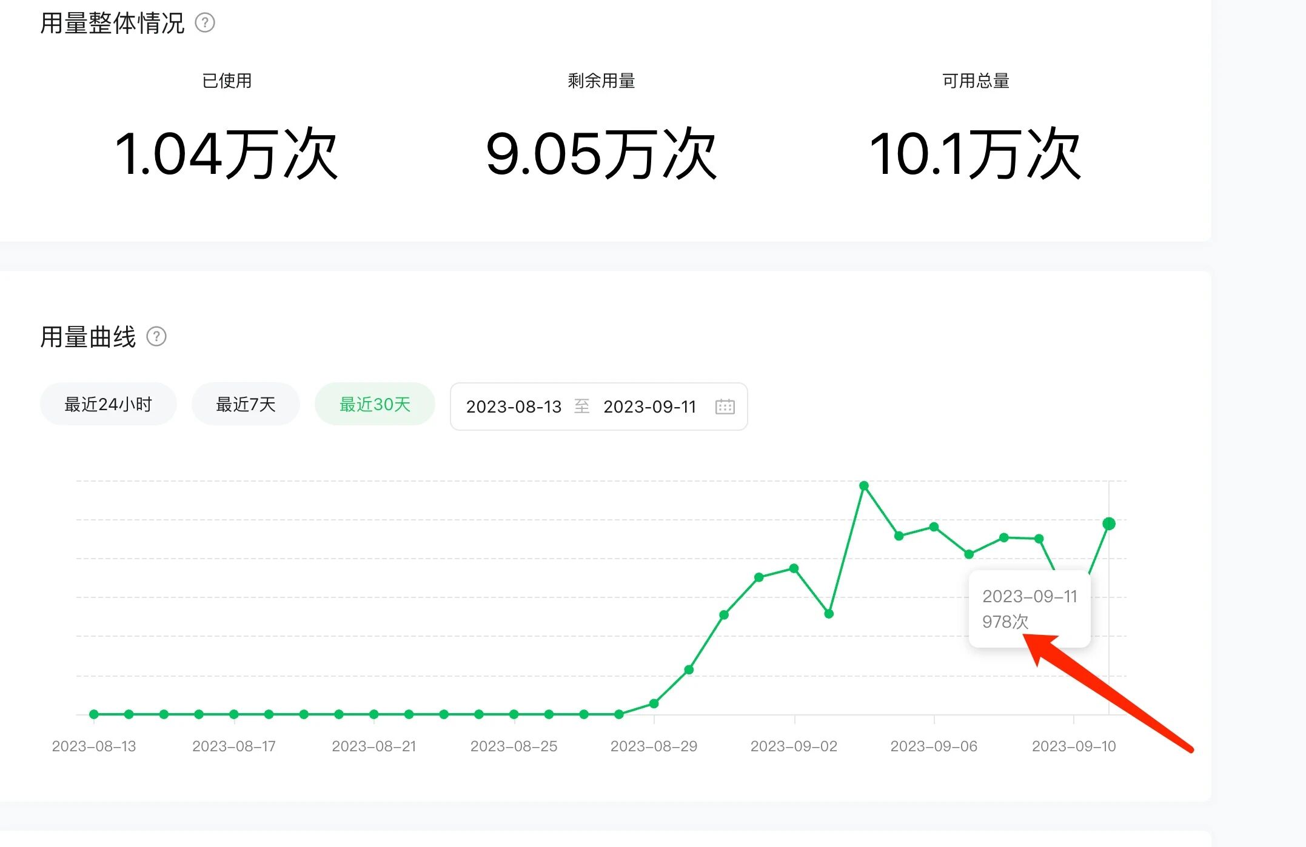Click the 2023-08-29 data point
1306x847 pixels.
click(654, 703)
